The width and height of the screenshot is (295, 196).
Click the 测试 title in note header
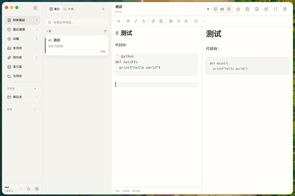pos(119,7)
